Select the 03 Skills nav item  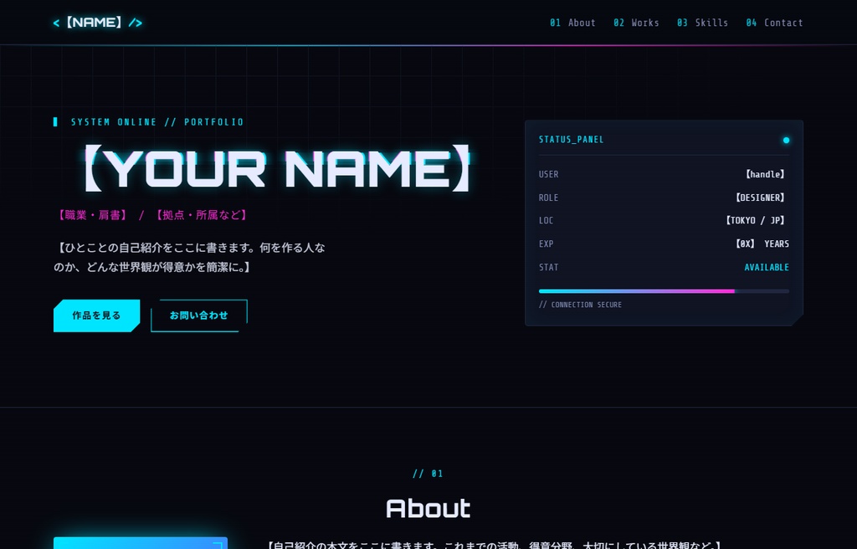(x=702, y=23)
